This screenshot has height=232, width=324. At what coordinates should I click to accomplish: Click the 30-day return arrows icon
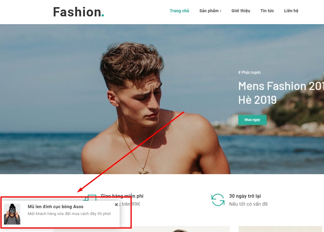point(218,200)
